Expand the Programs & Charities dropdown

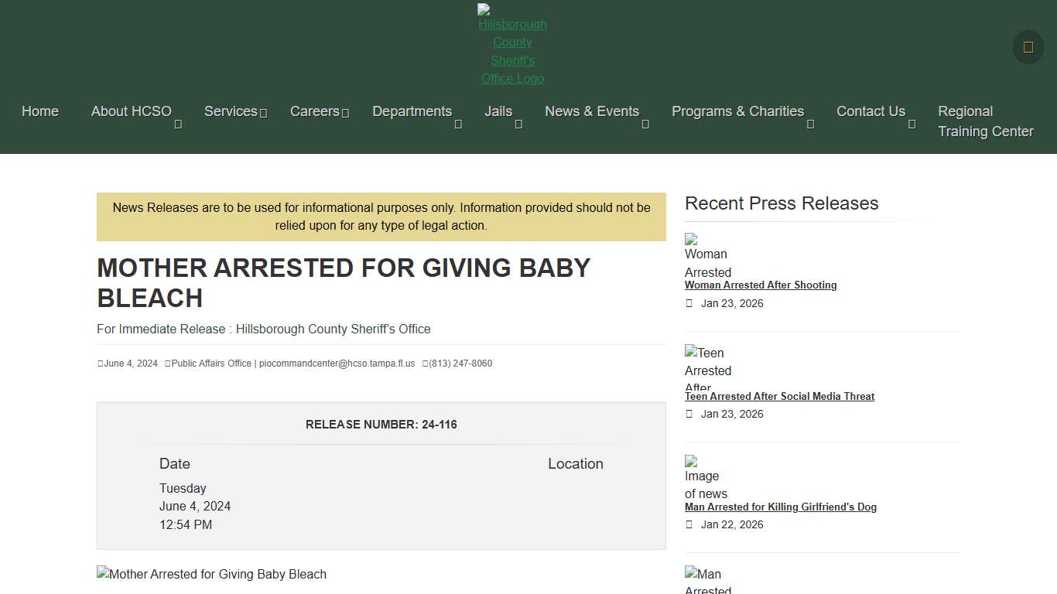pyautogui.click(x=811, y=122)
